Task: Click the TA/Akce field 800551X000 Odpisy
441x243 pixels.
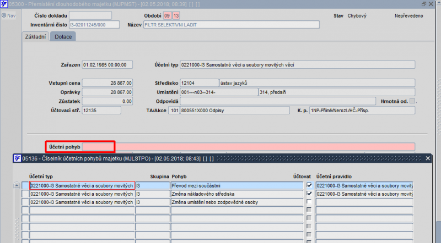Action: click(x=235, y=111)
